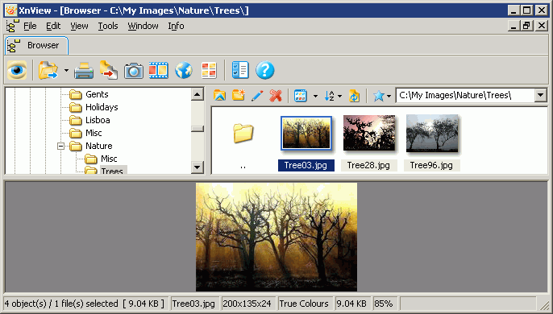Open the Info menu

(x=176, y=26)
